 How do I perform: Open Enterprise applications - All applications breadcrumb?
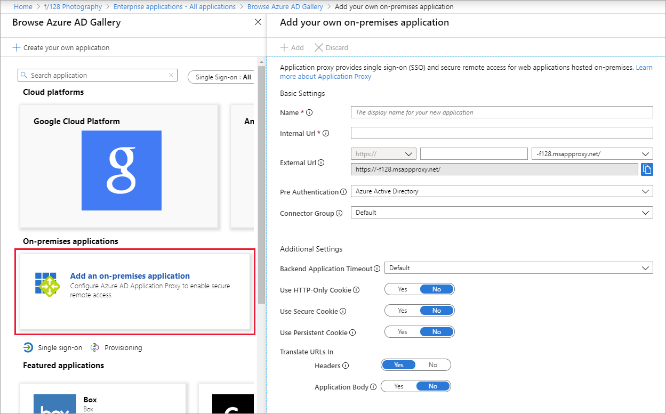pos(175,7)
